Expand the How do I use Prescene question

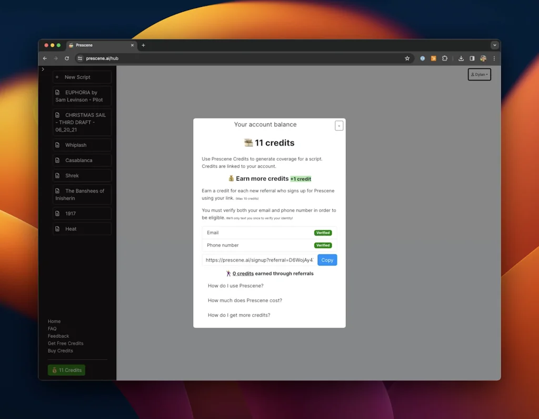click(235, 285)
